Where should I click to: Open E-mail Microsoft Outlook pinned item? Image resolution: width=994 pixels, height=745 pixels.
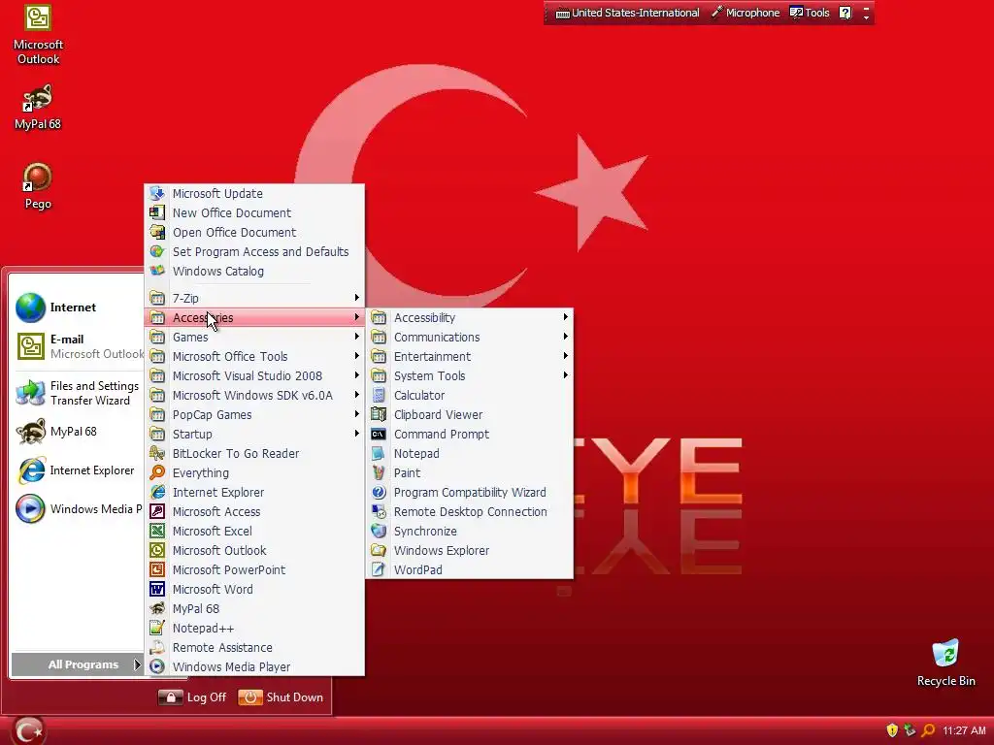[x=78, y=346]
